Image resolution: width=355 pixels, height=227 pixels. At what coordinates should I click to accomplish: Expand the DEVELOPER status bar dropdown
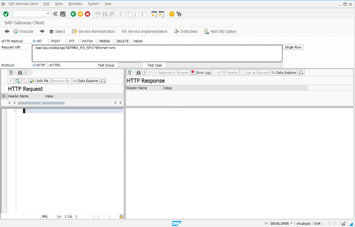pyautogui.click(x=291, y=223)
